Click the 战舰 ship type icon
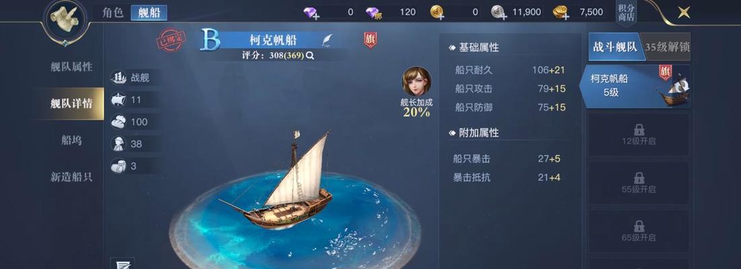This screenshot has width=741, height=269. (x=118, y=78)
